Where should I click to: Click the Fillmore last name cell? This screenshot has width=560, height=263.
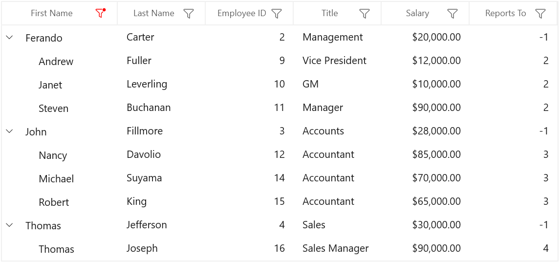[x=145, y=131]
